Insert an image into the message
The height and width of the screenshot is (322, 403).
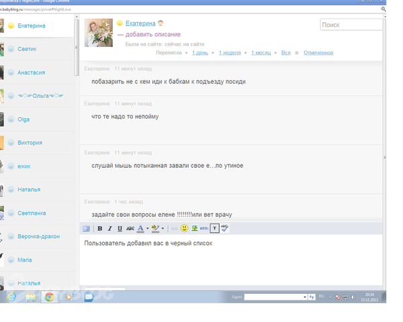(x=194, y=228)
